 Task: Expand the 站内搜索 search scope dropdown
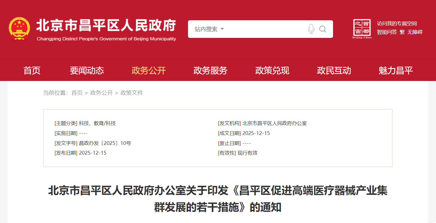coord(209,29)
